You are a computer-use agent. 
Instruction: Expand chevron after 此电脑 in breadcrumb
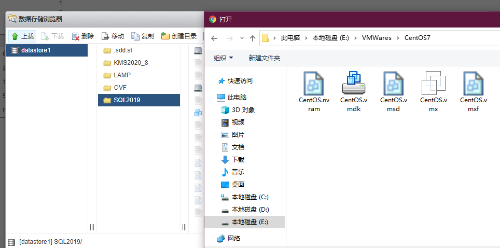(x=306, y=38)
